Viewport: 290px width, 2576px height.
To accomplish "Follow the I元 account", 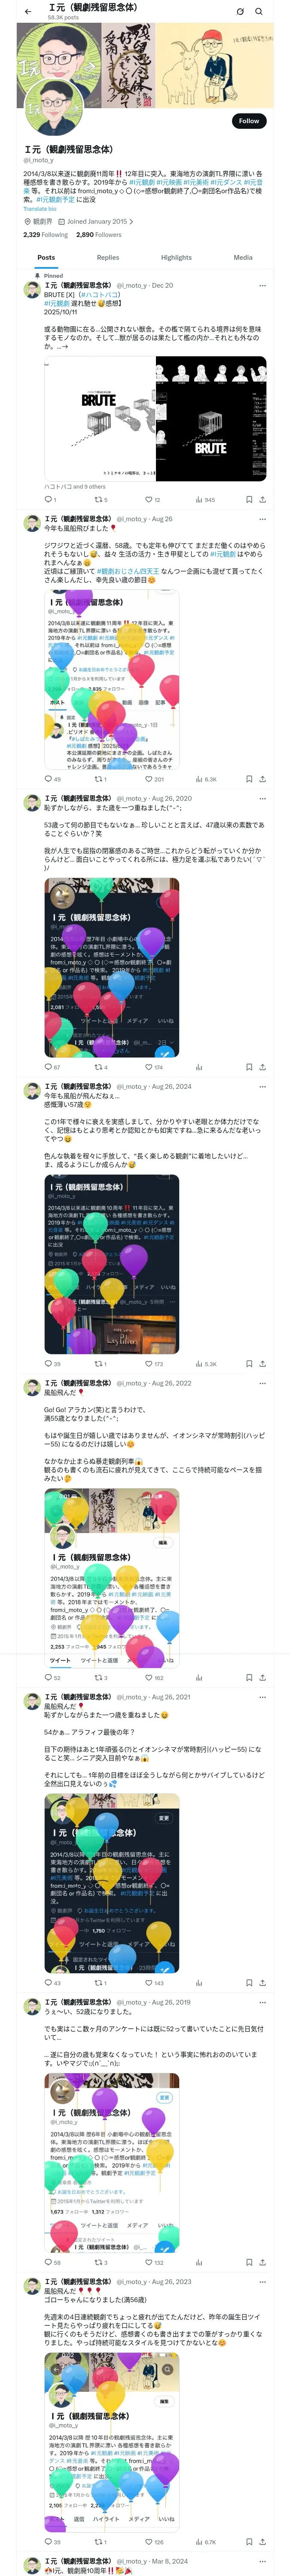I will pyautogui.click(x=249, y=121).
